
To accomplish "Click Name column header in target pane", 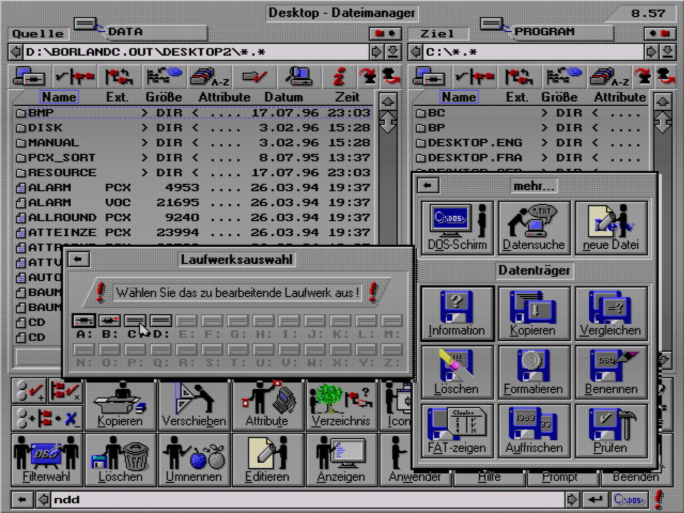I will pos(459,97).
